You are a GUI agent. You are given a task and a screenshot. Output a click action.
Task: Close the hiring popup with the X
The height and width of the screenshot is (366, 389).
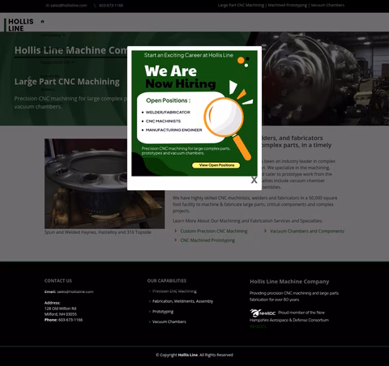pyautogui.click(x=254, y=180)
